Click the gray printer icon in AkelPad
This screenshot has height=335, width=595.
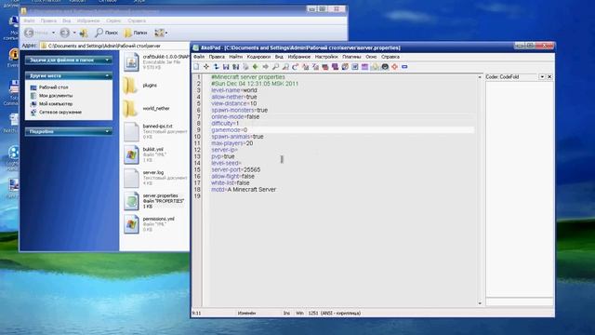tap(245, 66)
